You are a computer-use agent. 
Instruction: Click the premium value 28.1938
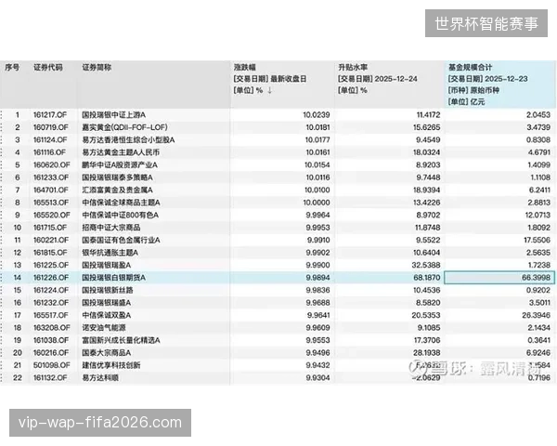[427, 353]
